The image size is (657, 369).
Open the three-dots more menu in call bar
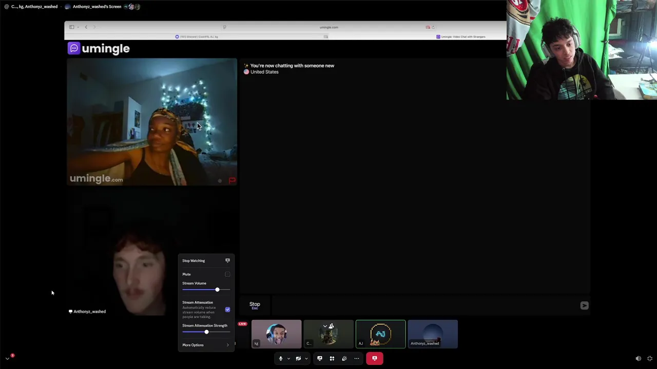coord(357,358)
